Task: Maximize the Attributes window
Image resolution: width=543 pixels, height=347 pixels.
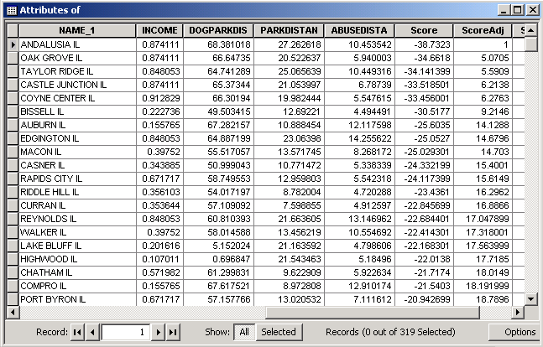Action: pyautogui.click(x=515, y=10)
